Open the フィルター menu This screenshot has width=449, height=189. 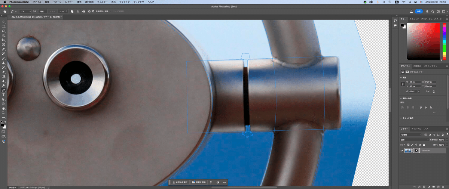point(103,2)
